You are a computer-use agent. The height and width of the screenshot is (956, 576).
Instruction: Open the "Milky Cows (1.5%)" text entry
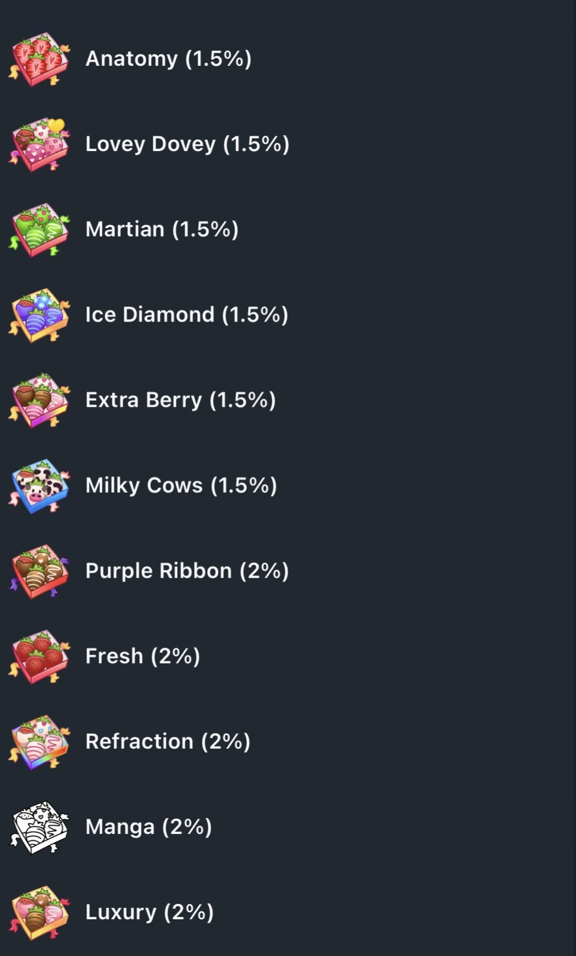click(181, 485)
